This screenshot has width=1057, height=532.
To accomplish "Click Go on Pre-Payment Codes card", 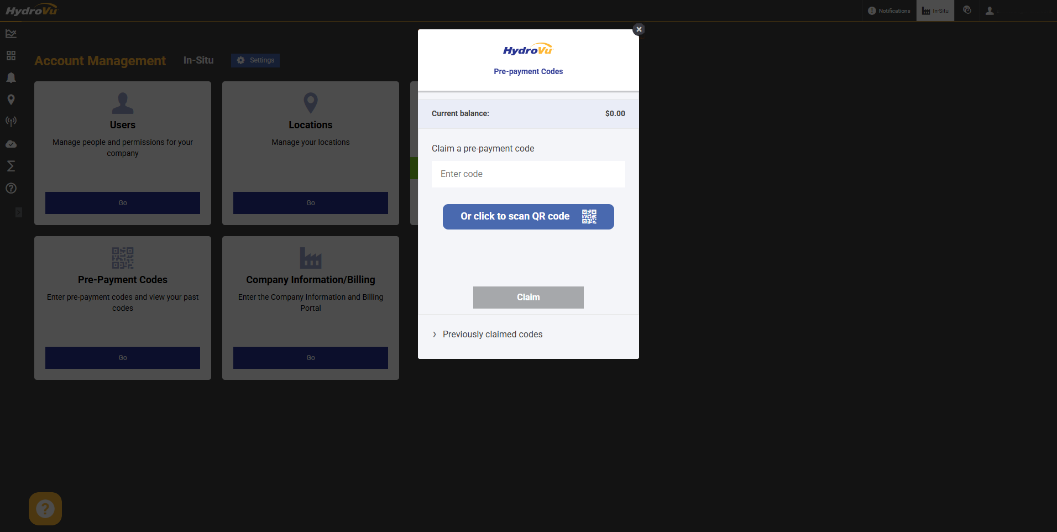I will click(123, 358).
